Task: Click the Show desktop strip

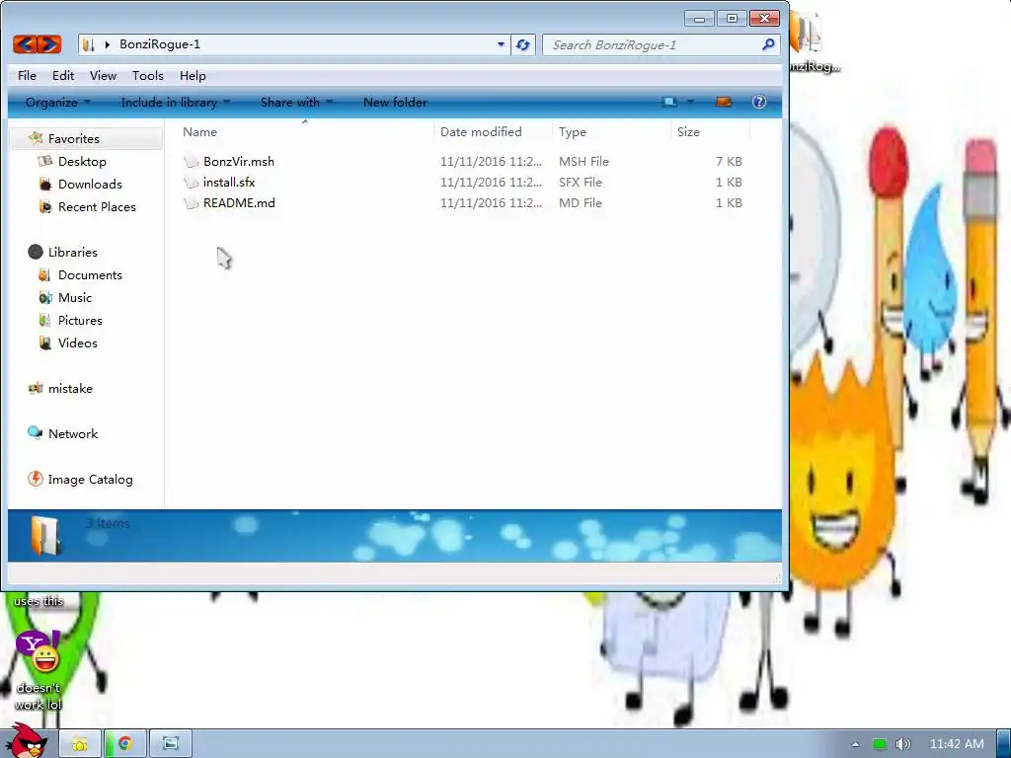Action: [x=1004, y=744]
